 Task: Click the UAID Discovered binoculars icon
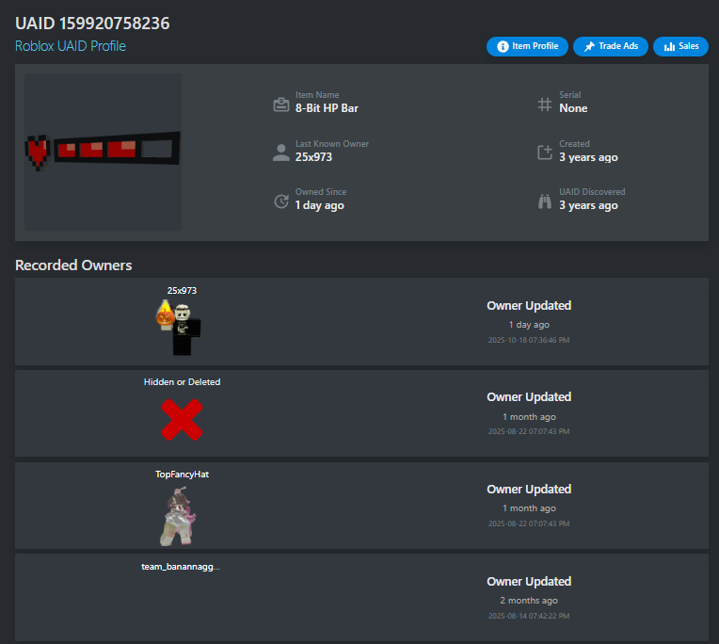point(545,201)
